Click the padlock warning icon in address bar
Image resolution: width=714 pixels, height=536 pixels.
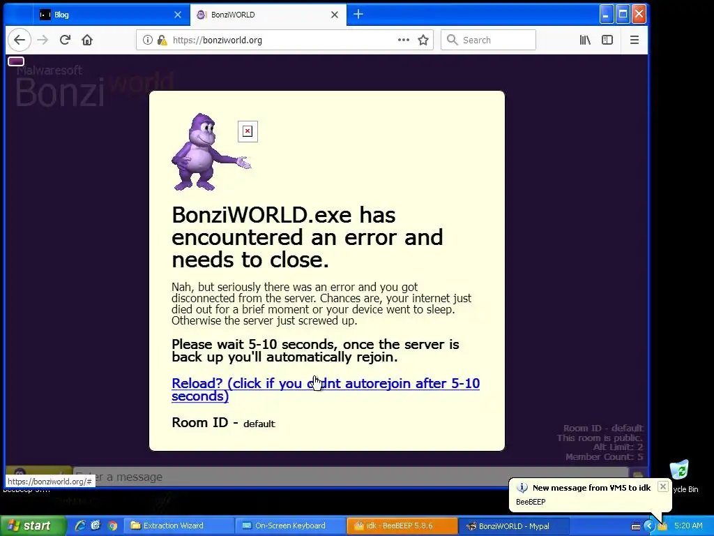point(162,40)
